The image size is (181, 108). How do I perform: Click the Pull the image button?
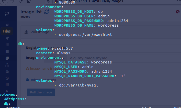coord(41,92)
